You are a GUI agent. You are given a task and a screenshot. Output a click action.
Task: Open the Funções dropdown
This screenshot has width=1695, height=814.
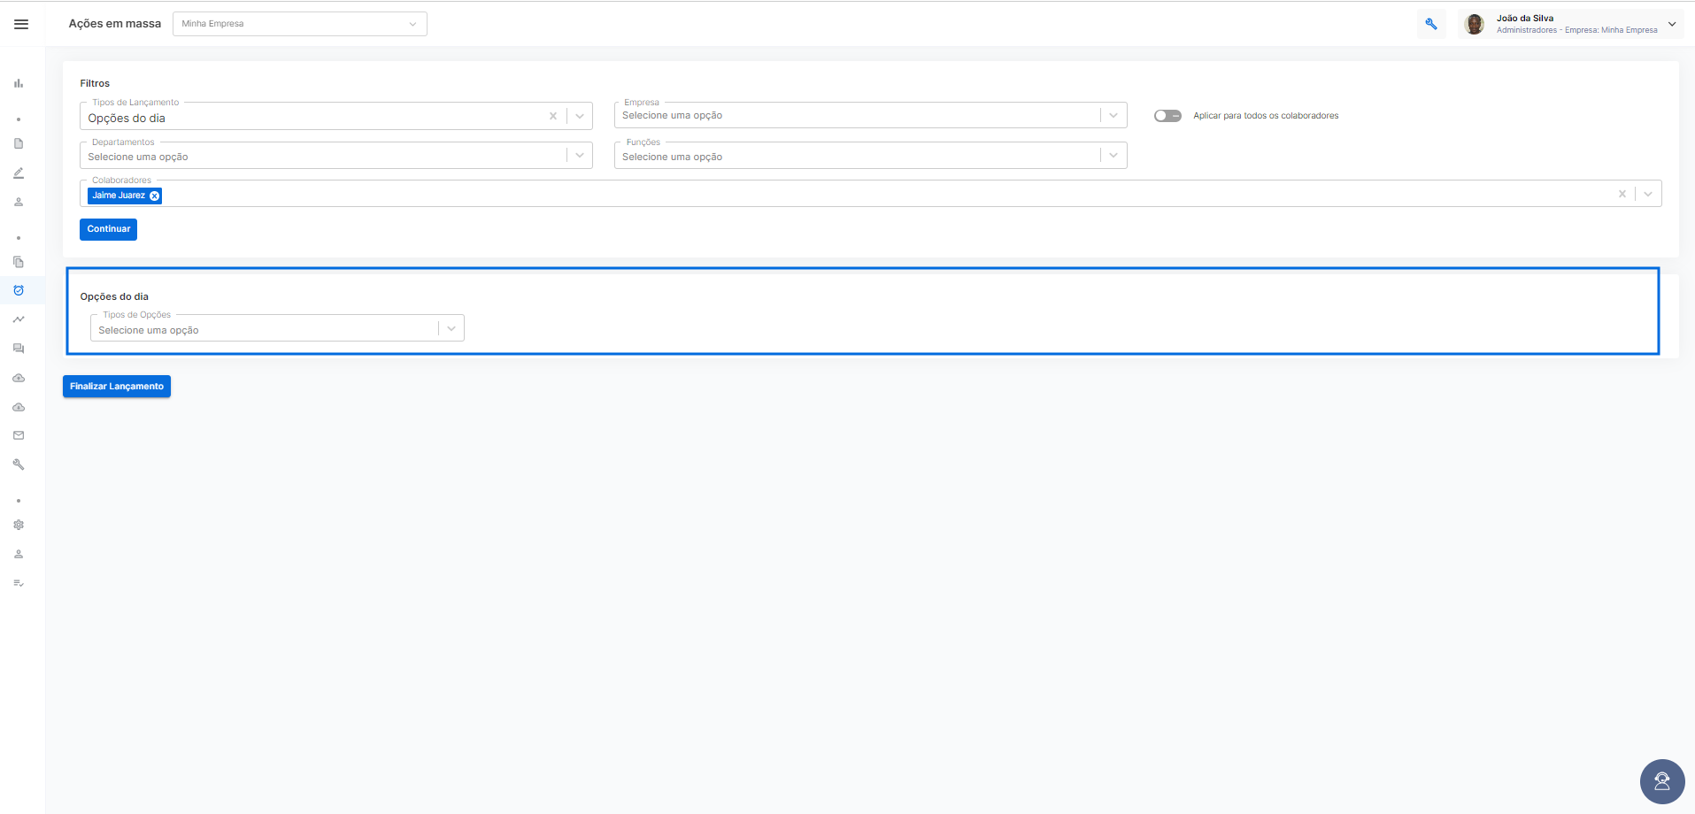coord(871,156)
